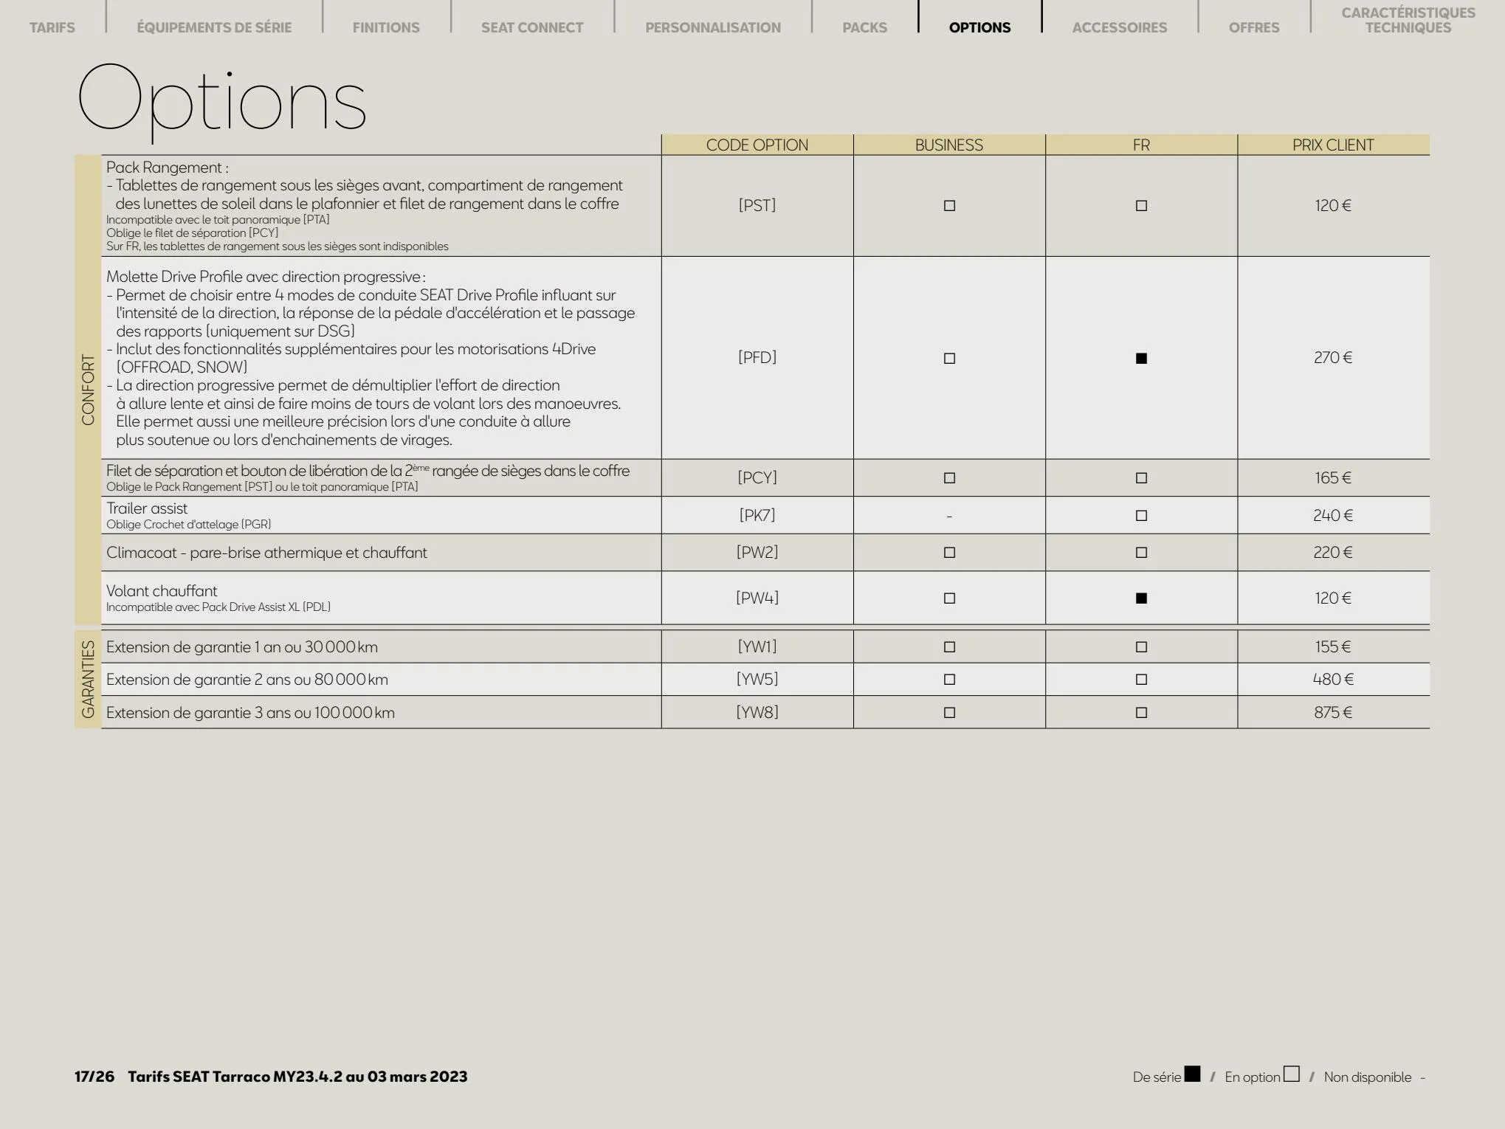Click the 480 € price cell
The width and height of the screenshot is (1505, 1129).
pos(1333,679)
